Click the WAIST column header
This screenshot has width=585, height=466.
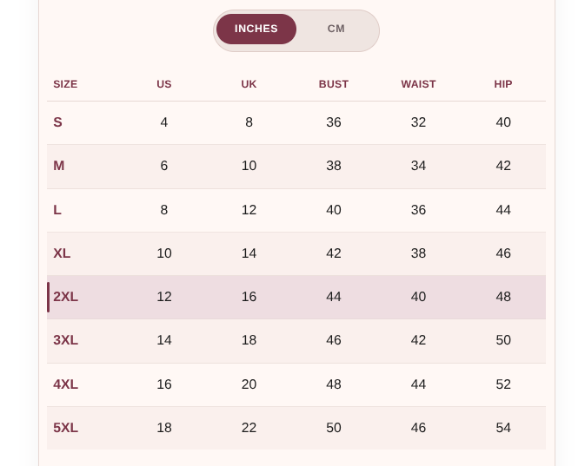[418, 84]
